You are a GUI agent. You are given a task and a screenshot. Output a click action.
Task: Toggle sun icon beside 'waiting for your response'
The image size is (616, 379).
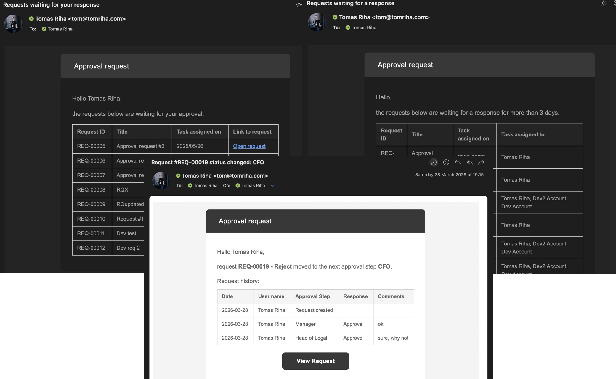pyautogui.click(x=299, y=5)
